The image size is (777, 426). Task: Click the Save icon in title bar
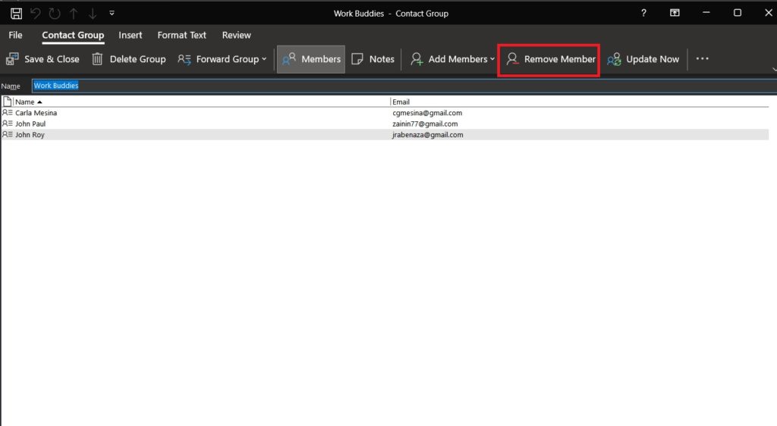pos(16,13)
